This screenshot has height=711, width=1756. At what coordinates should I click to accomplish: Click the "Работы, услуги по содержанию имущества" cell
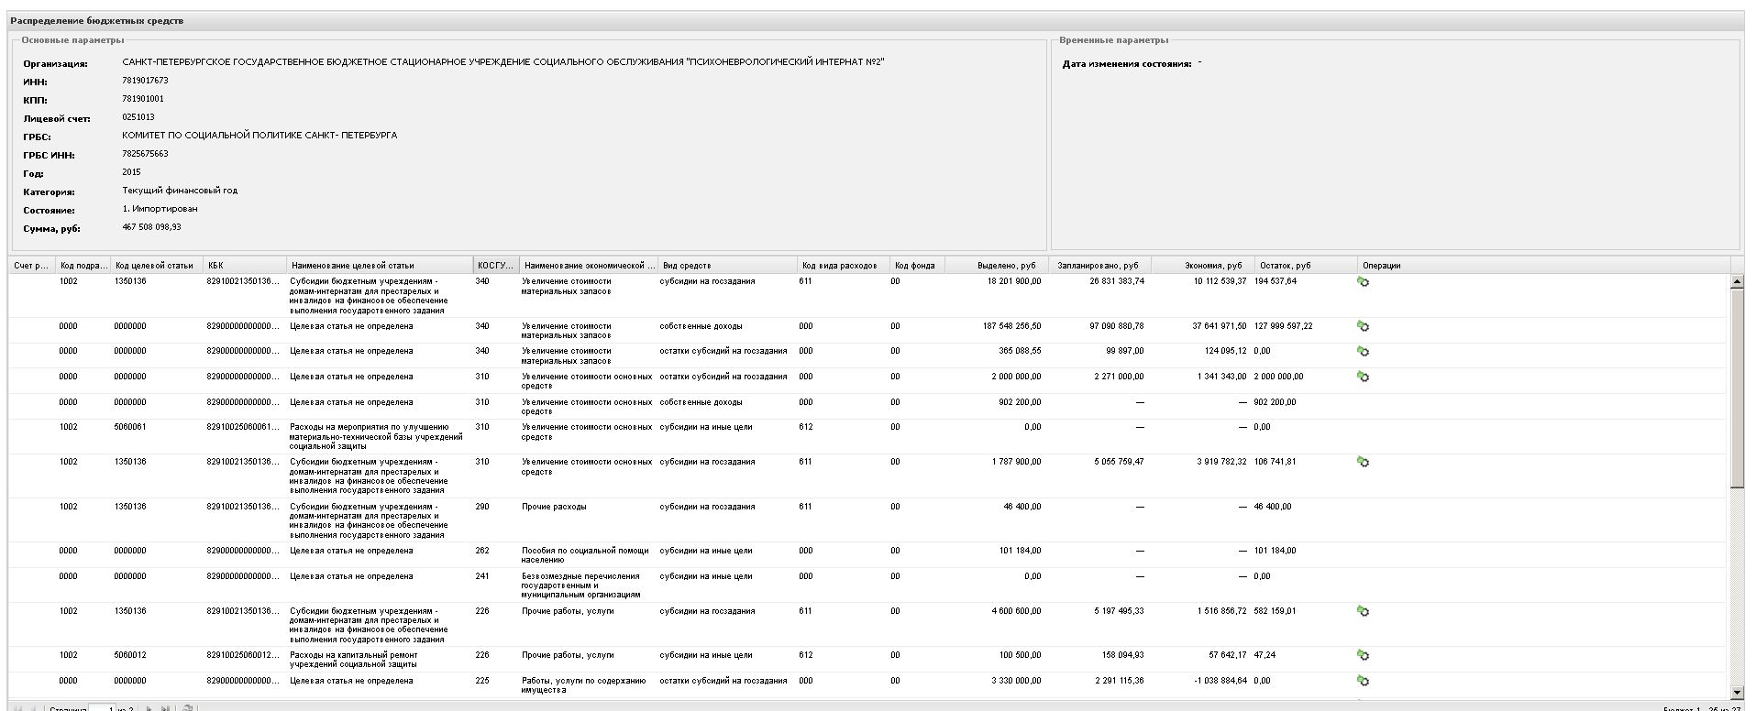pos(584,685)
